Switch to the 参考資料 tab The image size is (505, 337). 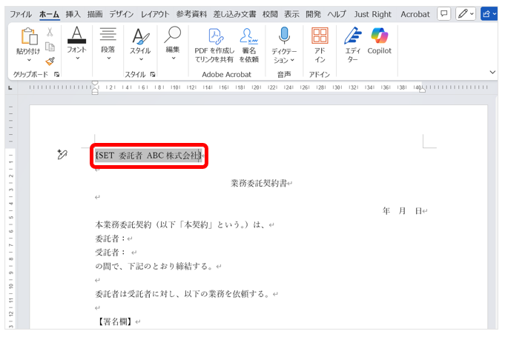tap(191, 14)
